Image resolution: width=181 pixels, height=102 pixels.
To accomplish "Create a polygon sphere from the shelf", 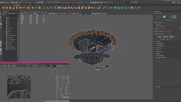I will tap(3, 8).
